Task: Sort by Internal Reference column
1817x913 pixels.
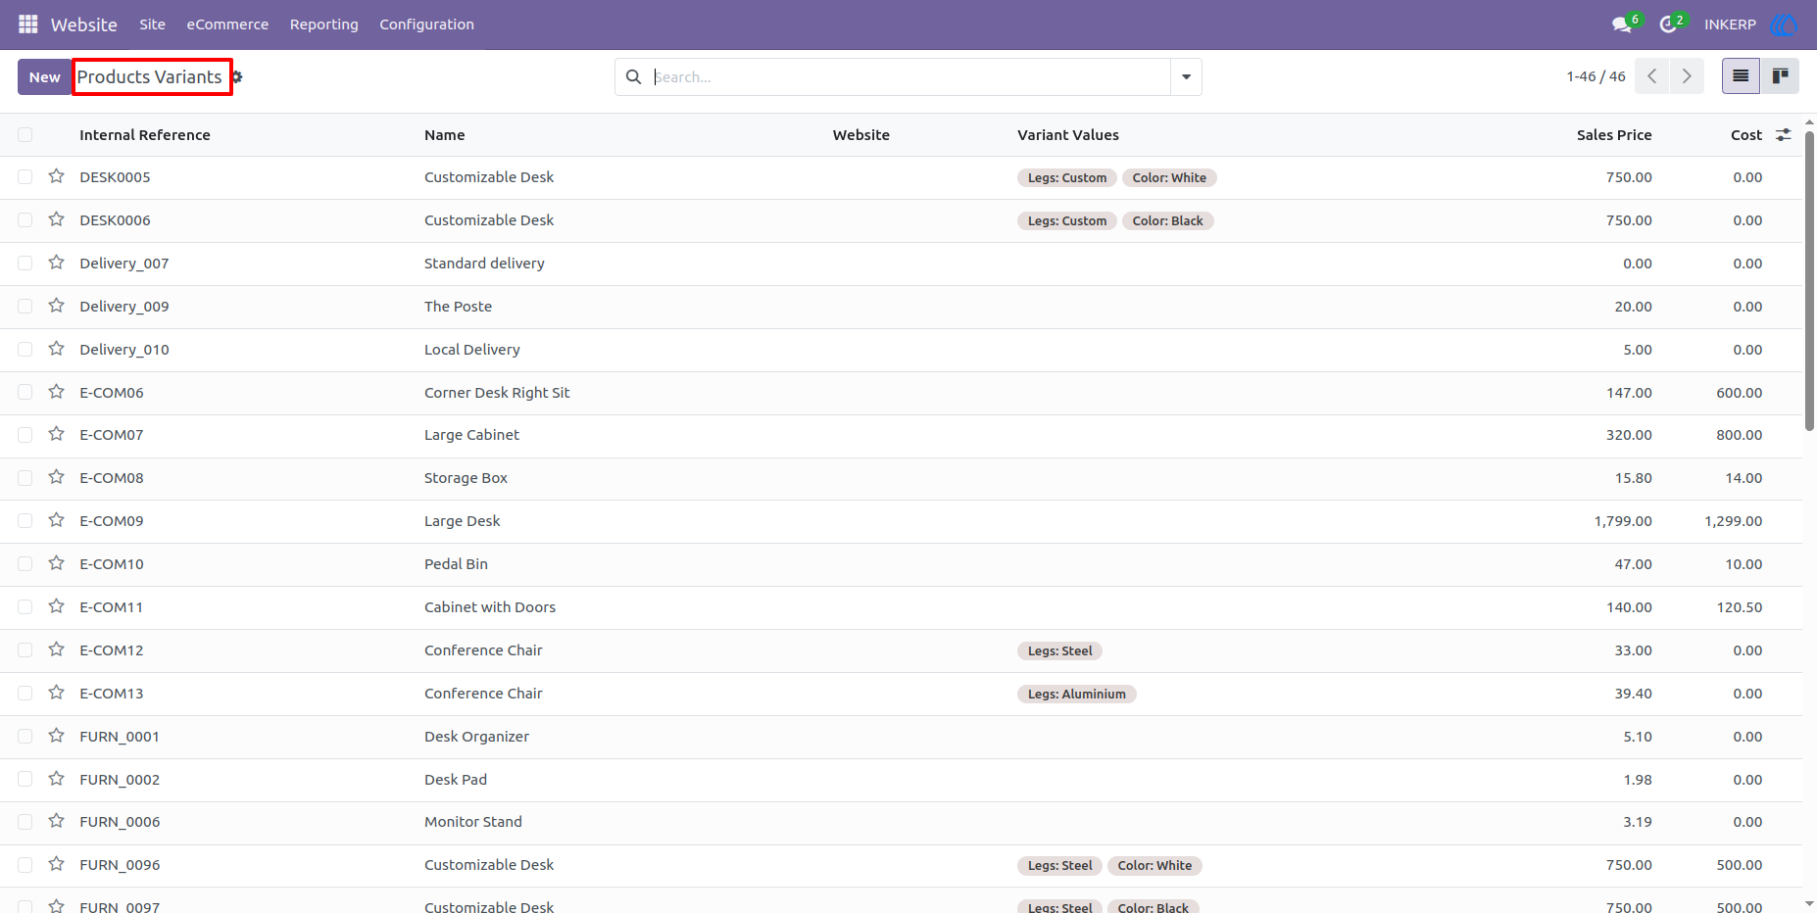Action: coord(145,135)
